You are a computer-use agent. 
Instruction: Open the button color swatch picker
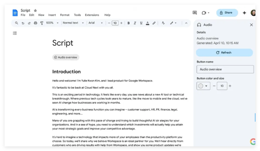tap(203, 86)
